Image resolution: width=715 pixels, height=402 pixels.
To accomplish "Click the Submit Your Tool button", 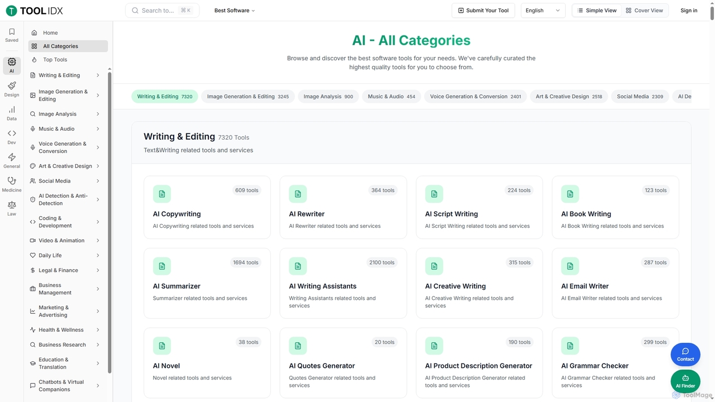I will coord(483,11).
